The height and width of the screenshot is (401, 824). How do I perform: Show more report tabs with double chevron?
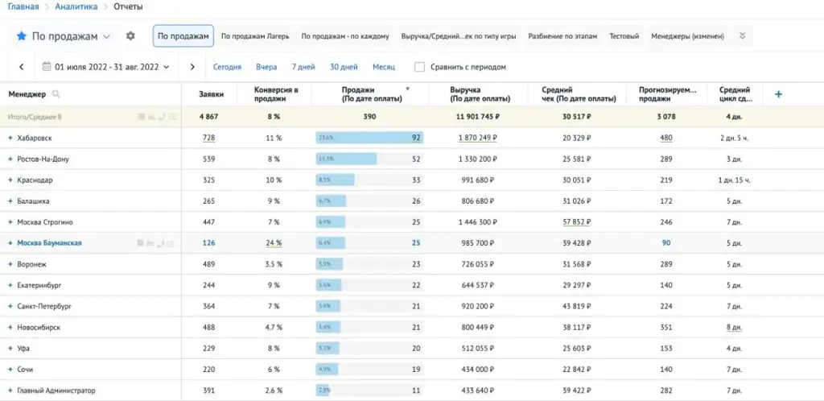coord(743,36)
